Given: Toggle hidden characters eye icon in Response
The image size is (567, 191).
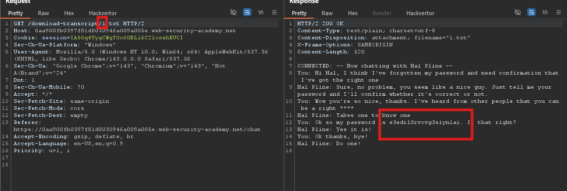Looking at the screenshot, I should pos(518,12).
